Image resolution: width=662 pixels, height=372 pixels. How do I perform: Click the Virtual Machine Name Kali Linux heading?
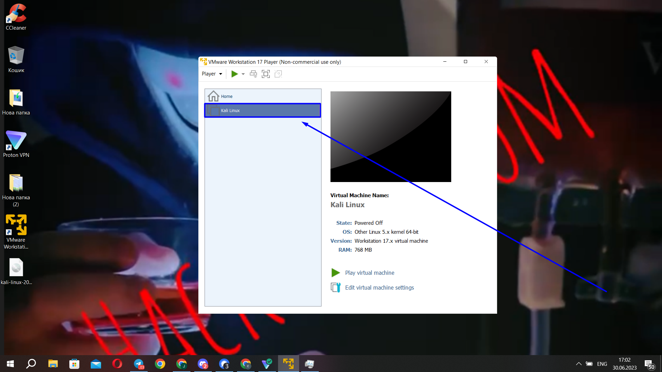click(347, 205)
